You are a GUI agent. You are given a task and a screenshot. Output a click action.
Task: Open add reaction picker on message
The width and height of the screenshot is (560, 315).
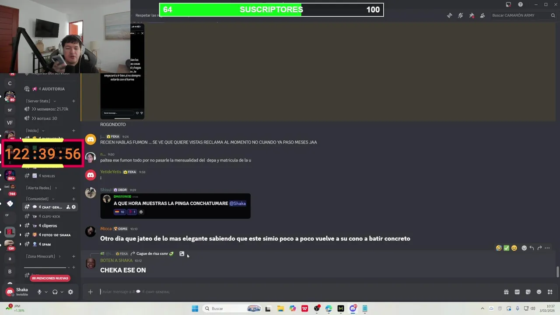point(524,248)
